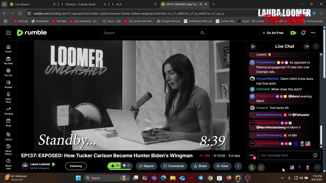
Task: Open the emoji picker in chat
Action: tap(315, 155)
